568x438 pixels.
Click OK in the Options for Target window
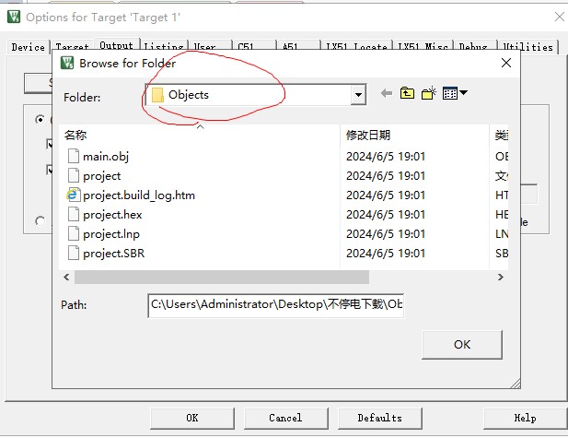192,418
